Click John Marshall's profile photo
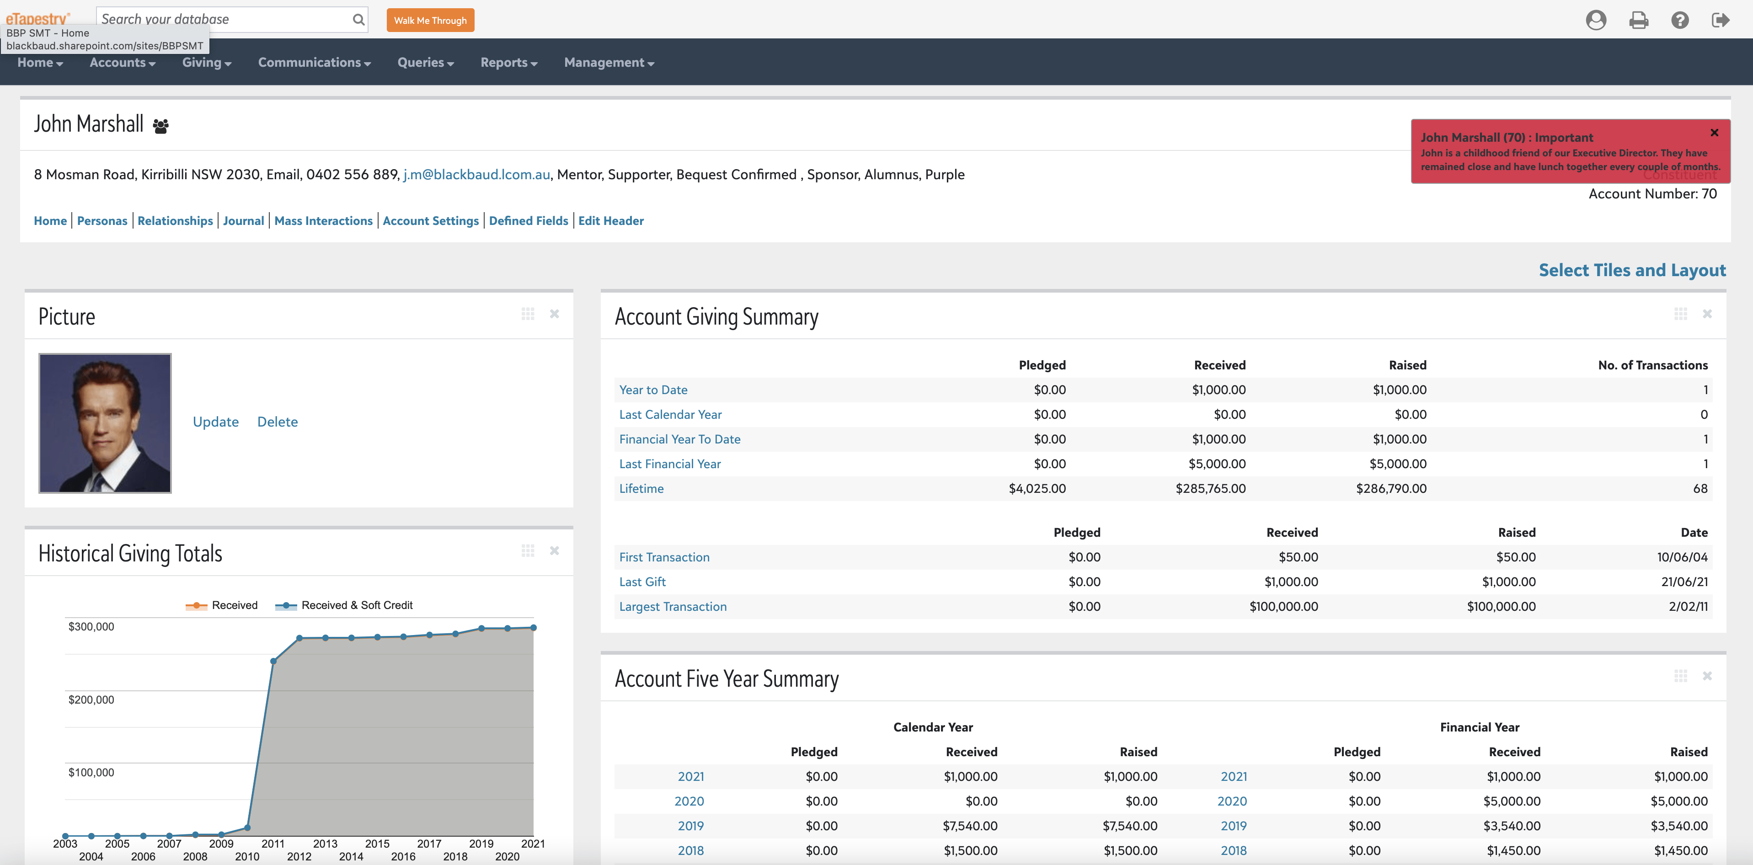The width and height of the screenshot is (1753, 865). coord(105,422)
